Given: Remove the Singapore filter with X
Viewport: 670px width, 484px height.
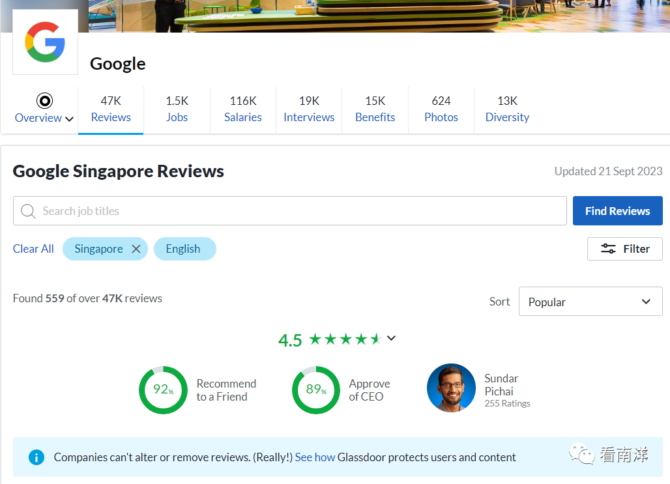Looking at the screenshot, I should pos(136,249).
